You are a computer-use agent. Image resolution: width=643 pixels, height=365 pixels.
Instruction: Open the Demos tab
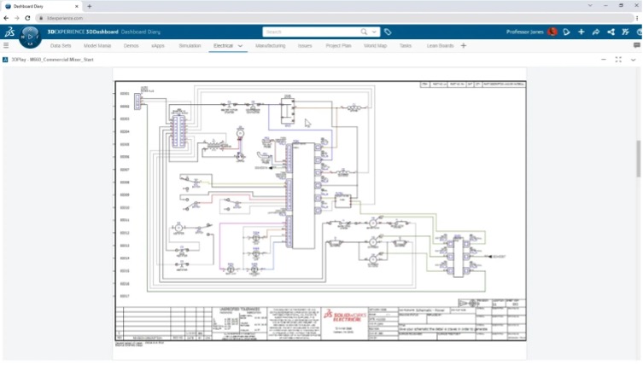coord(132,46)
